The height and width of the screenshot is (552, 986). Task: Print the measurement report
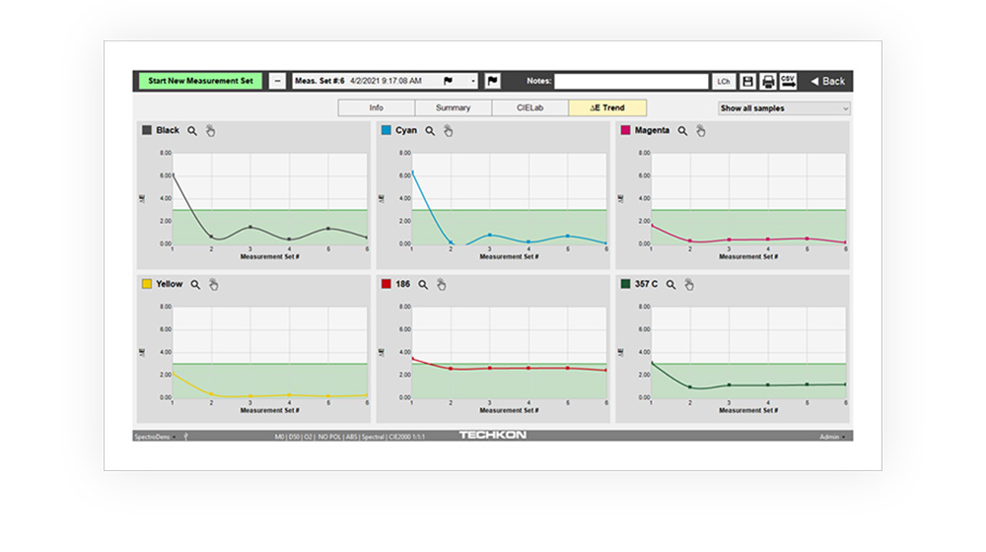pos(768,81)
